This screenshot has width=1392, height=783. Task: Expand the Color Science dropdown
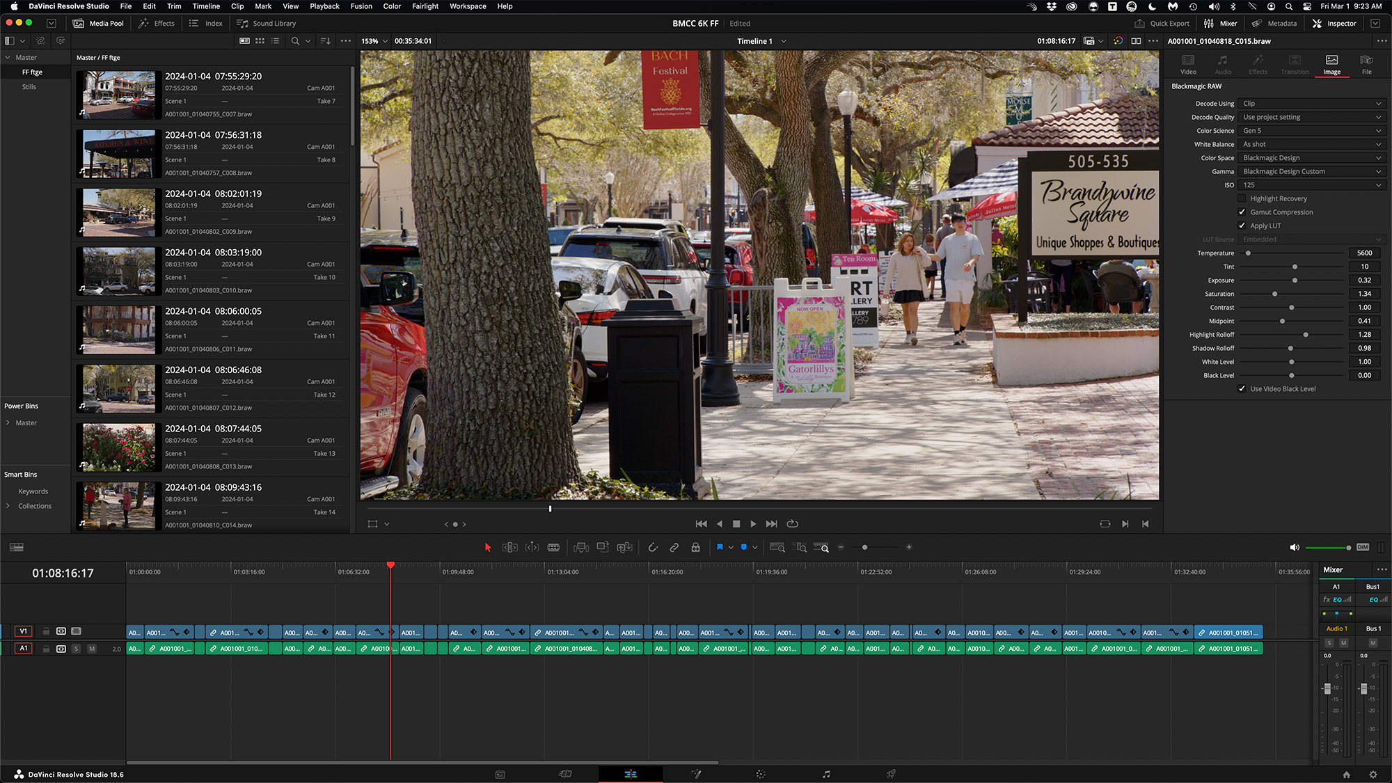click(1310, 130)
